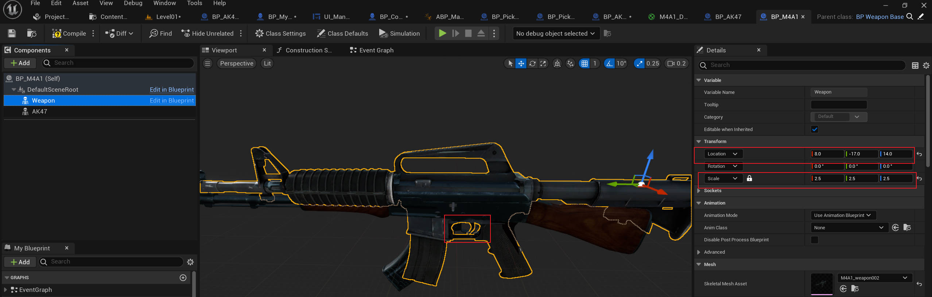Open Anim Class dropdown showing None
This screenshot has height=297, width=932.
point(849,228)
